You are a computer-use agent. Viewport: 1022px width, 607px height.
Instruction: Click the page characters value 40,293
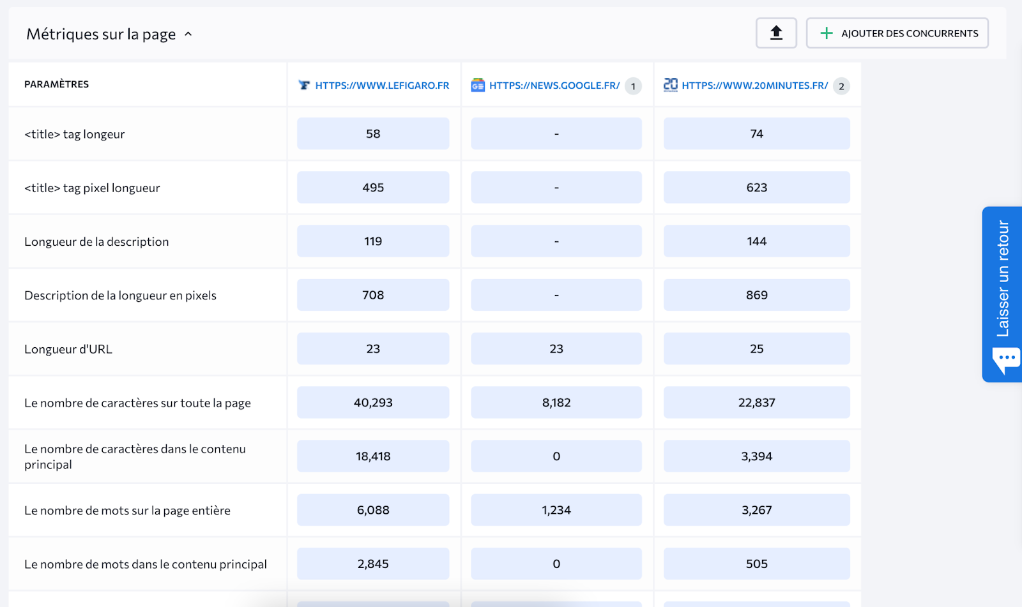point(373,403)
